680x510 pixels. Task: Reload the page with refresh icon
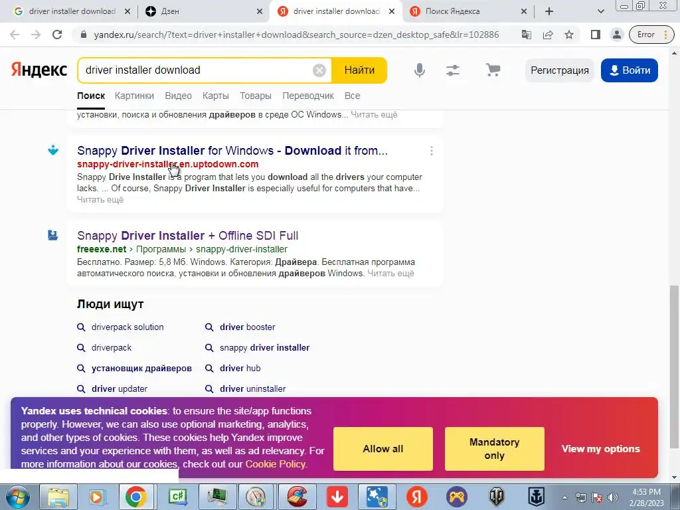57,35
